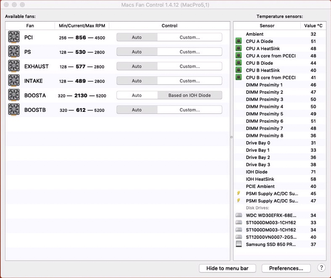Image resolution: width=331 pixels, height=278 pixels.
Task: Click the drive icon of the ST1000DM003 at 33°C
Action: pos(239,222)
